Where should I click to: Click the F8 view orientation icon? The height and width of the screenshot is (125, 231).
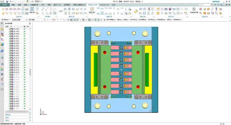186,13
